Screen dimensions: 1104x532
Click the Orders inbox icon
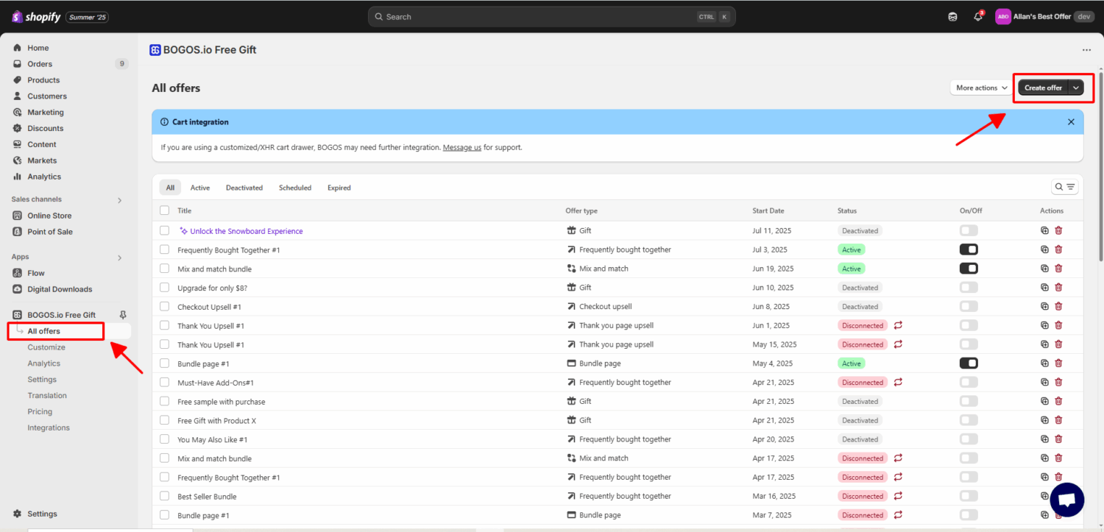pyautogui.click(x=18, y=64)
